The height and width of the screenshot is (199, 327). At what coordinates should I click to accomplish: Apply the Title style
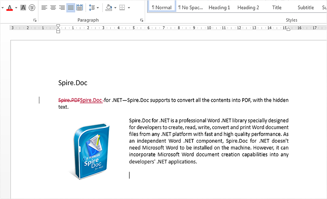277,7
